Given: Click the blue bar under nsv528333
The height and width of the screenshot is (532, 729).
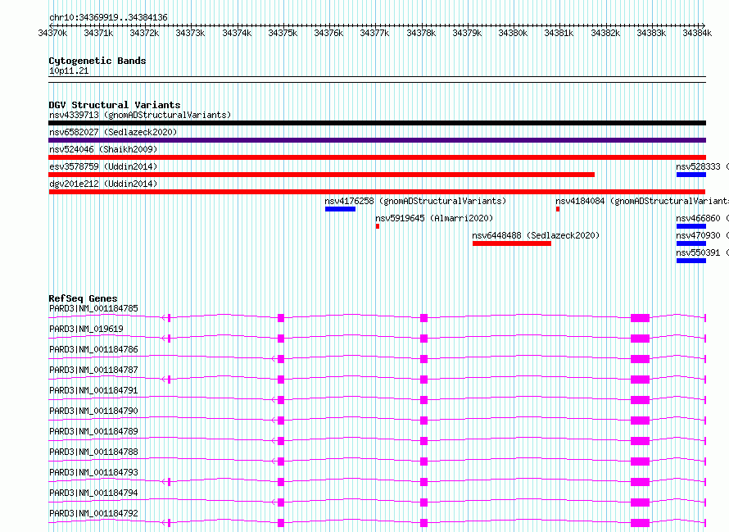Looking at the screenshot, I should (691, 175).
